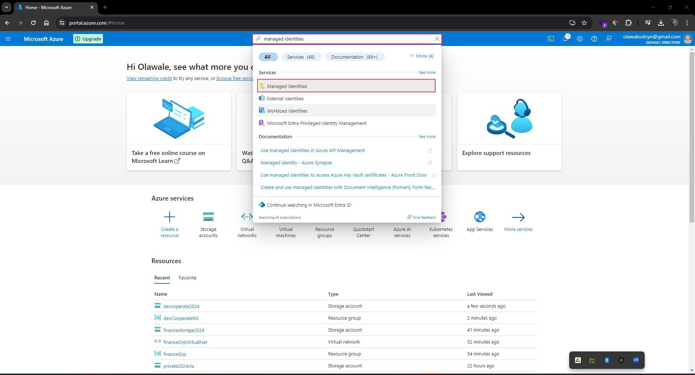
Task: Open Virtual networks from Azure services
Action: pyautogui.click(x=247, y=217)
